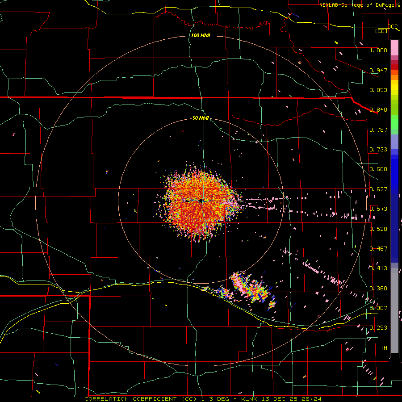The image size is (402, 402).
Task: Click the 1.000 value on the color scale
Action: click(x=378, y=50)
